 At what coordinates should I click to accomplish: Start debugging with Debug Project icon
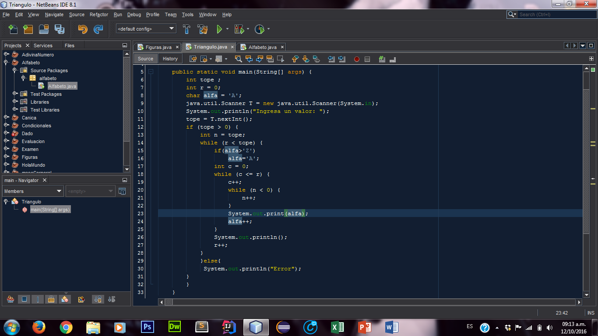pos(239,29)
